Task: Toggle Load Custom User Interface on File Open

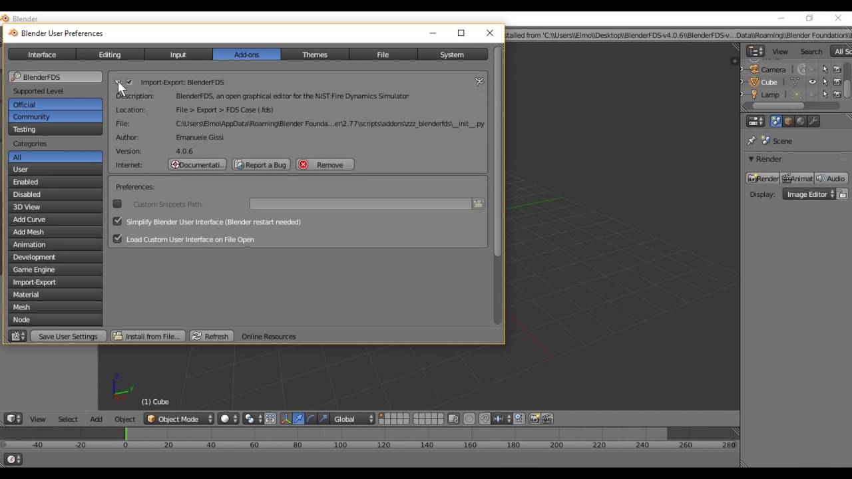Action: [118, 239]
